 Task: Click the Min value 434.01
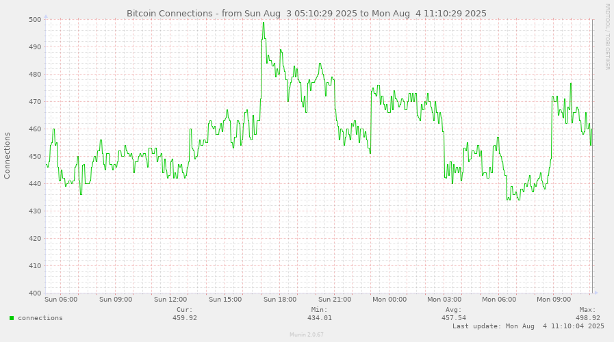(x=319, y=318)
